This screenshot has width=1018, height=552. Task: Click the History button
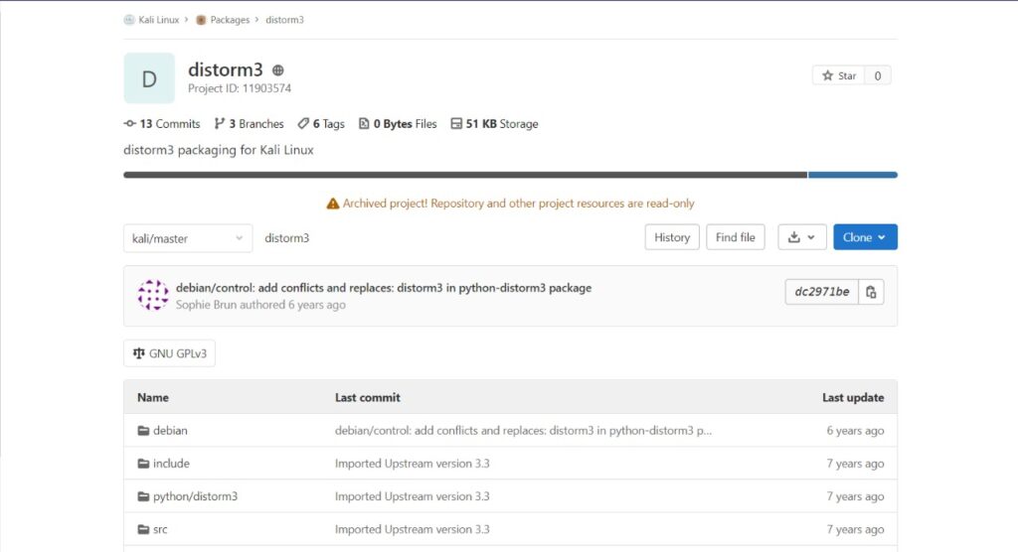point(672,237)
